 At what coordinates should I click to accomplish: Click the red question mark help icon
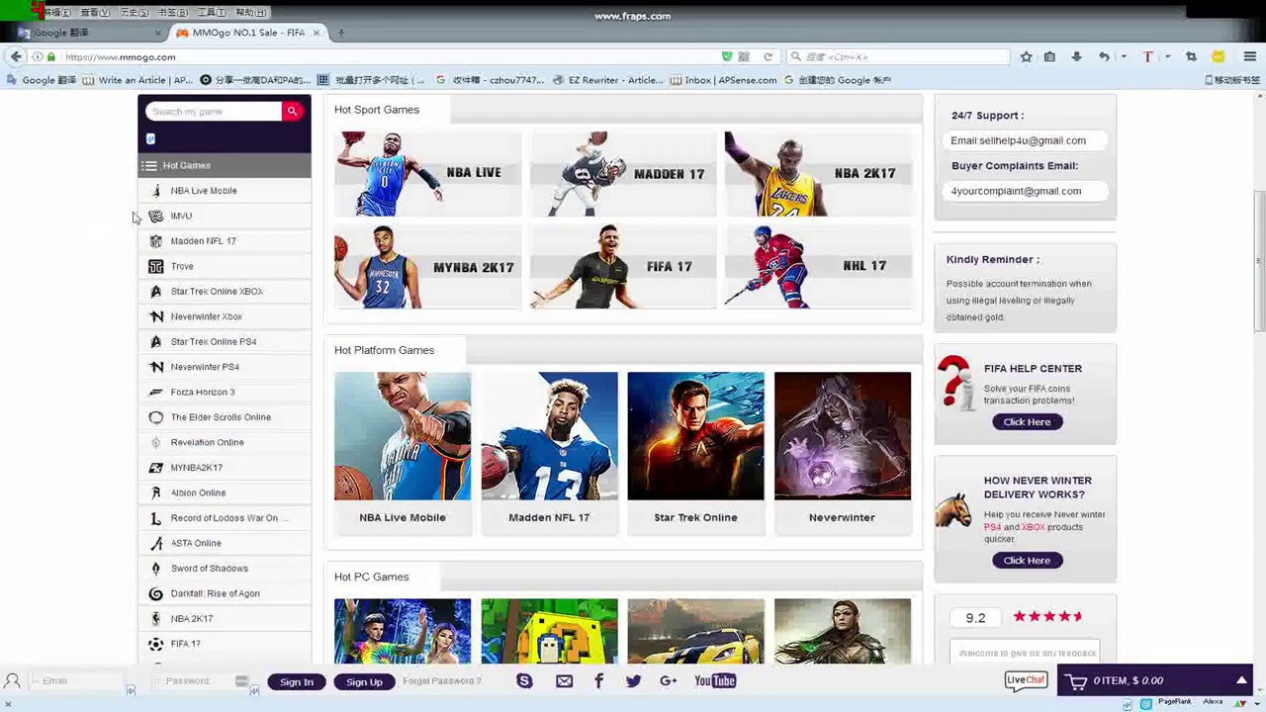coord(956,382)
